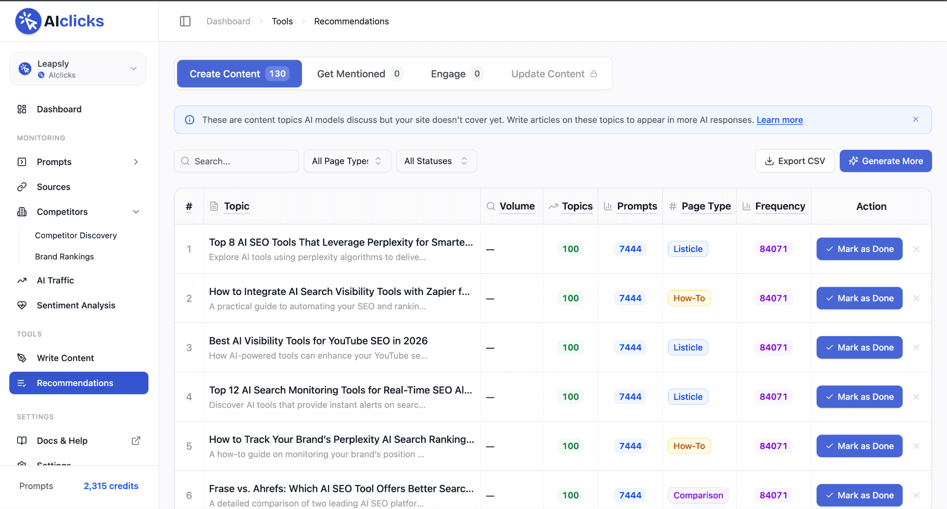
Task: Click the Generate More button
Action: click(x=886, y=161)
